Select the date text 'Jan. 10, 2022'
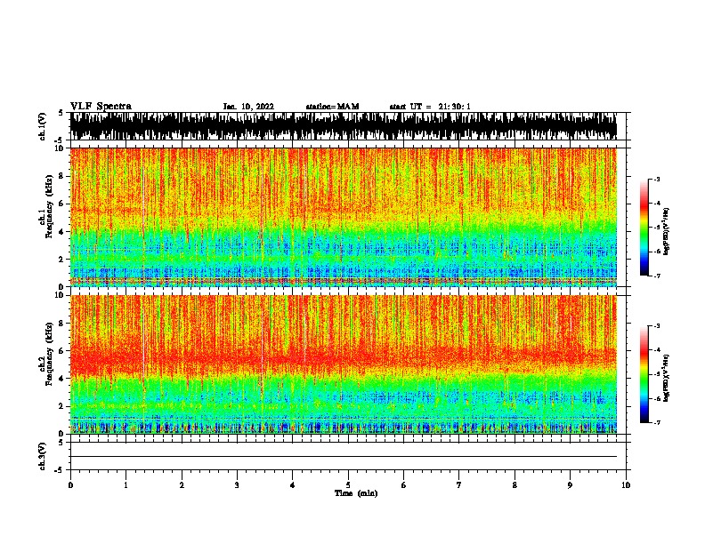 248,107
